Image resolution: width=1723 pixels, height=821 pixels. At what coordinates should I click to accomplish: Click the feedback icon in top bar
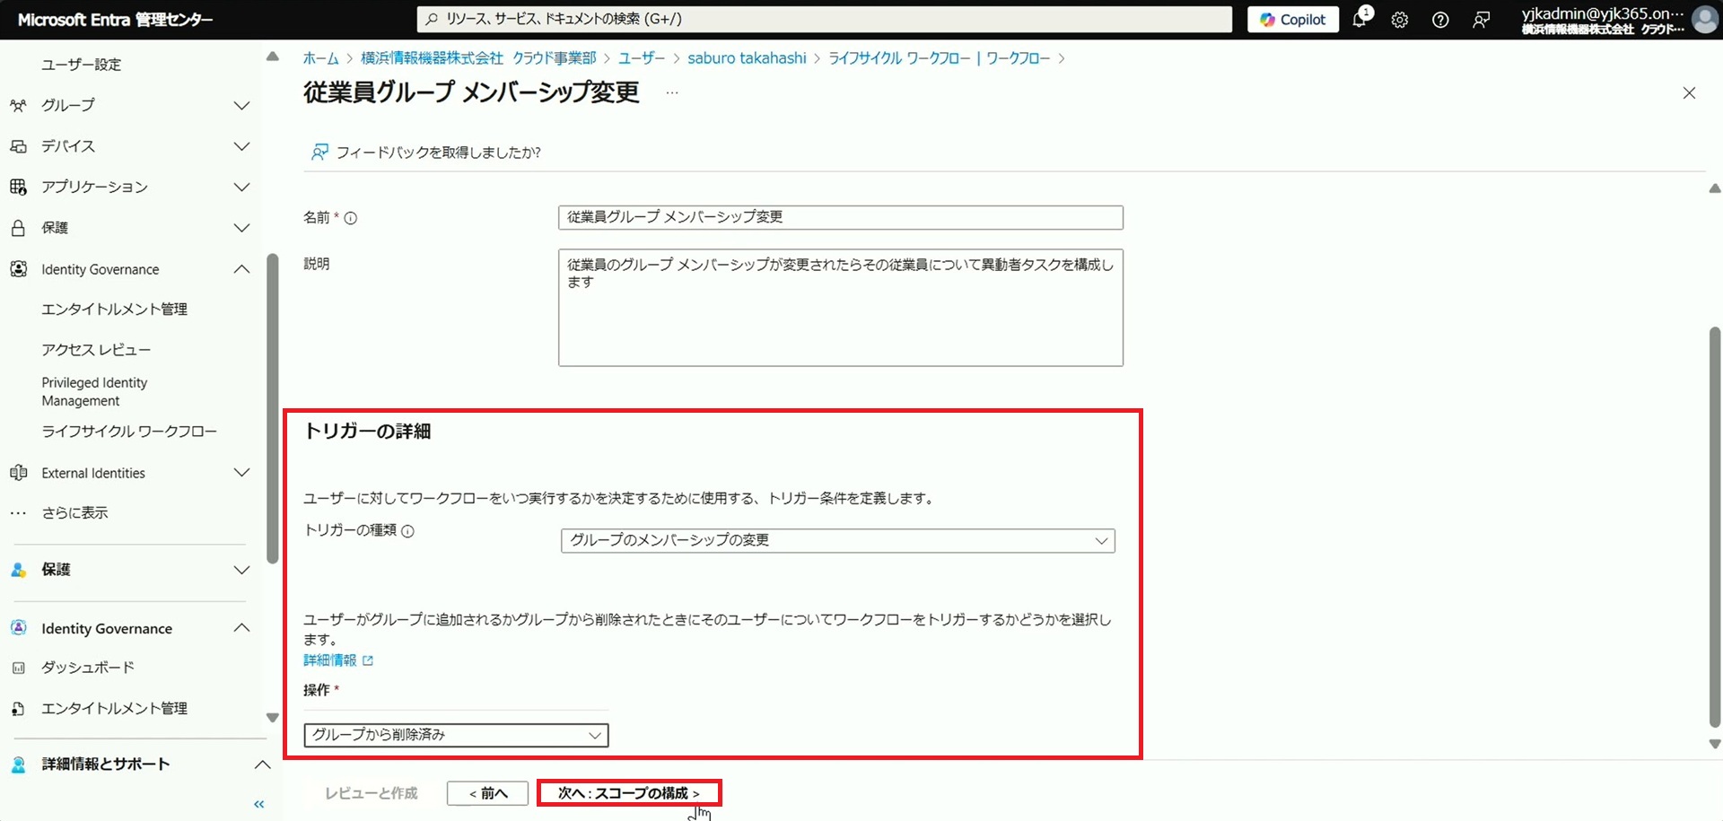click(1482, 20)
